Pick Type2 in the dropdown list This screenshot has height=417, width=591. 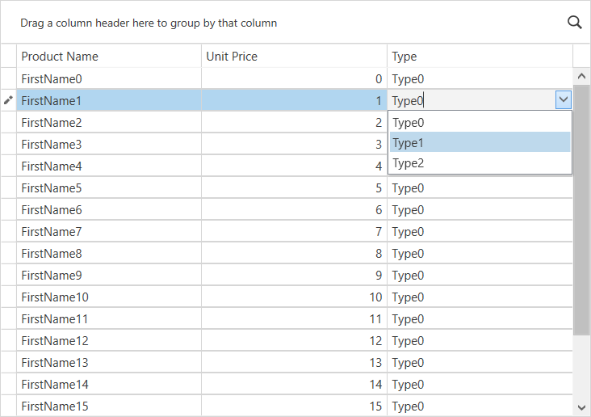pos(480,162)
